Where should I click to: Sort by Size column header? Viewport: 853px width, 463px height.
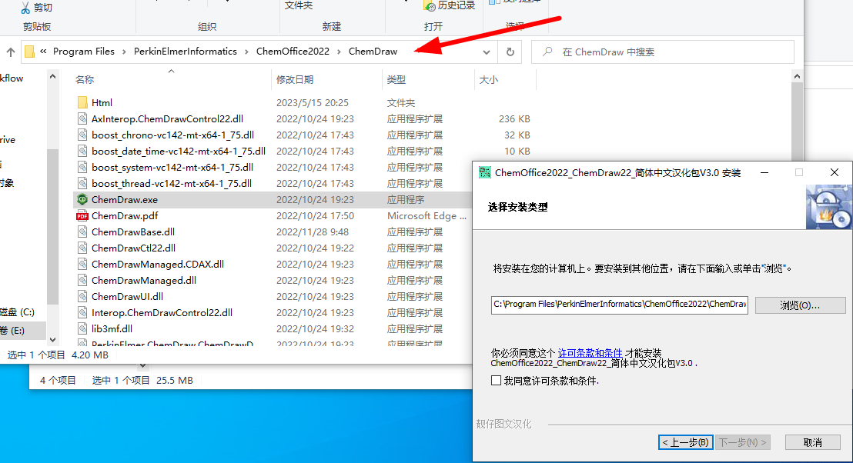click(489, 80)
